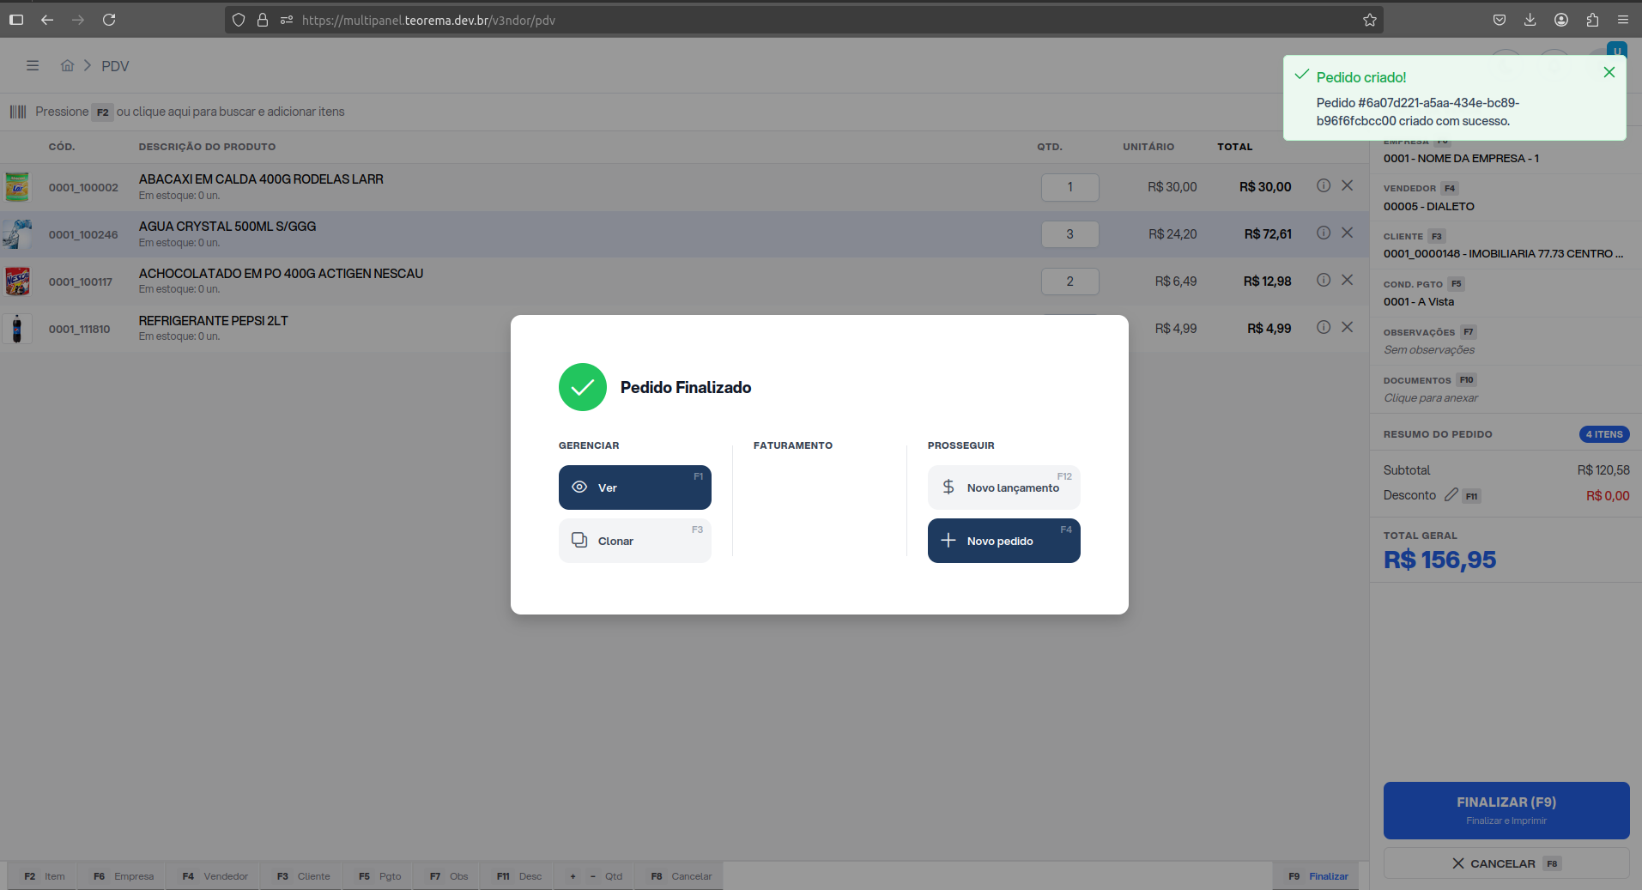The image size is (1642, 890).
Task: Click F5 Pgto shortcut in bottom bar
Action: pos(379,876)
